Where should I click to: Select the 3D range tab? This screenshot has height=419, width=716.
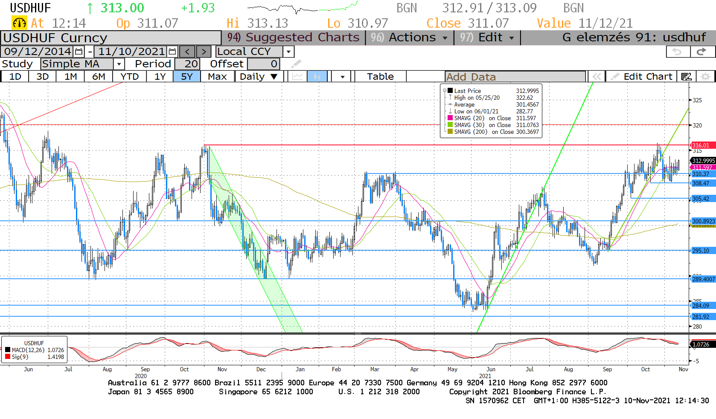[42, 77]
